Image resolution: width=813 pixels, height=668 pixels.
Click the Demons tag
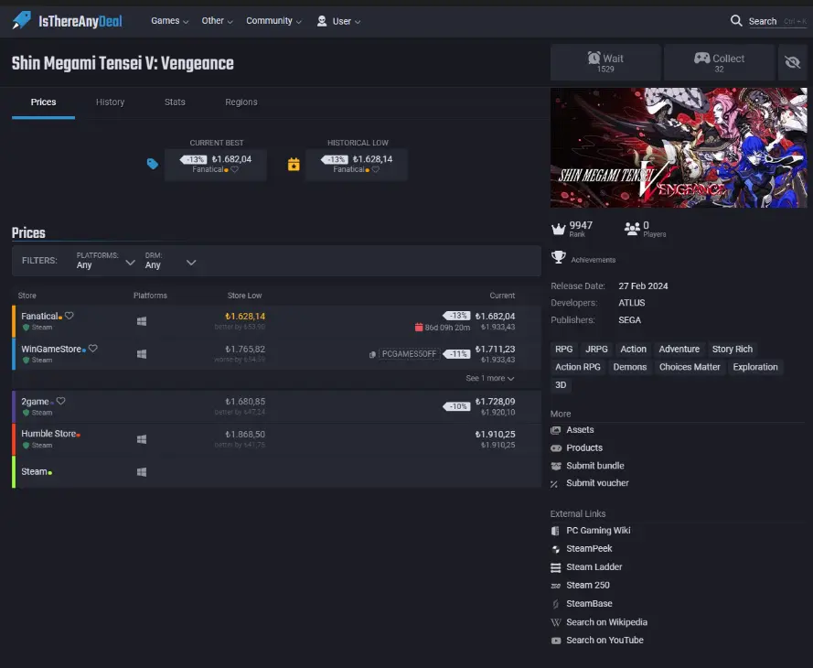[629, 367]
